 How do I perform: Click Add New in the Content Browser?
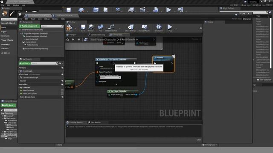[x=9, y=105]
